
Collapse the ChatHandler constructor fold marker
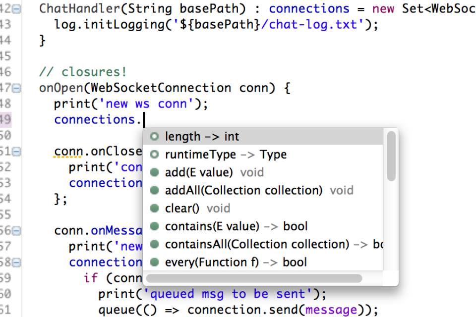coord(17,9)
